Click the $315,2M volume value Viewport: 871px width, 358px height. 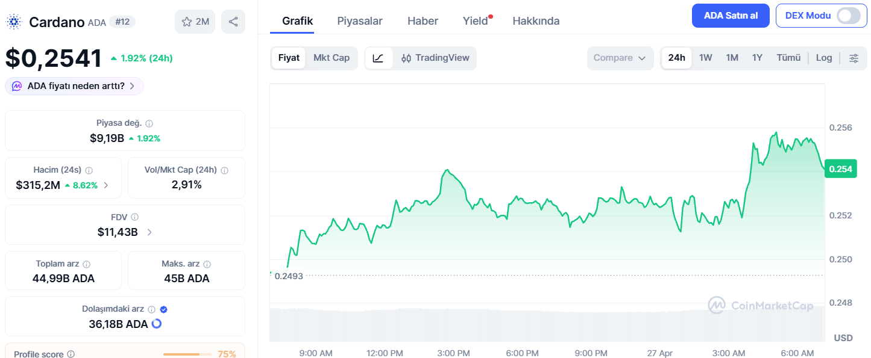coord(38,185)
